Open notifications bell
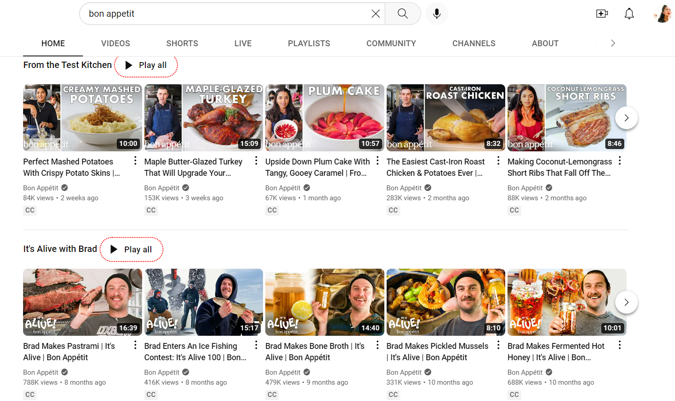 tap(629, 14)
